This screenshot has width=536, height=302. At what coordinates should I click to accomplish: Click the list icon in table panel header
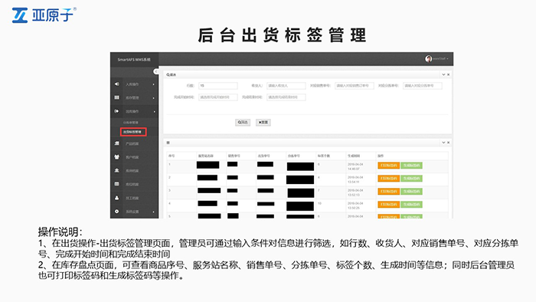(x=168, y=143)
